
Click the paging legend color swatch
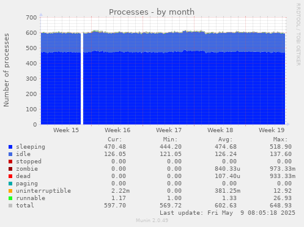click(10, 184)
